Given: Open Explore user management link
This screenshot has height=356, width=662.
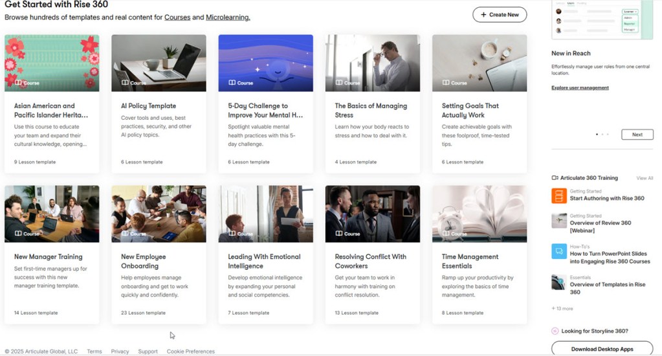Looking at the screenshot, I should pos(580,88).
